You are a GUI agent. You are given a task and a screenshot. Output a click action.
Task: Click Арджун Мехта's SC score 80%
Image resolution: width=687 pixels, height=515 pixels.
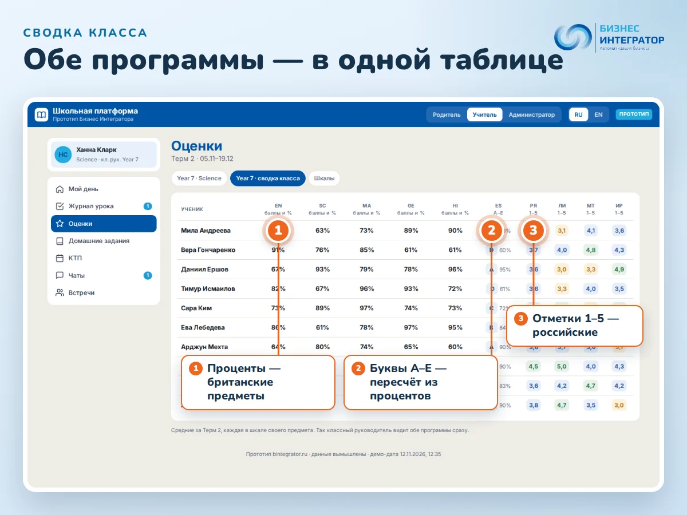point(322,347)
